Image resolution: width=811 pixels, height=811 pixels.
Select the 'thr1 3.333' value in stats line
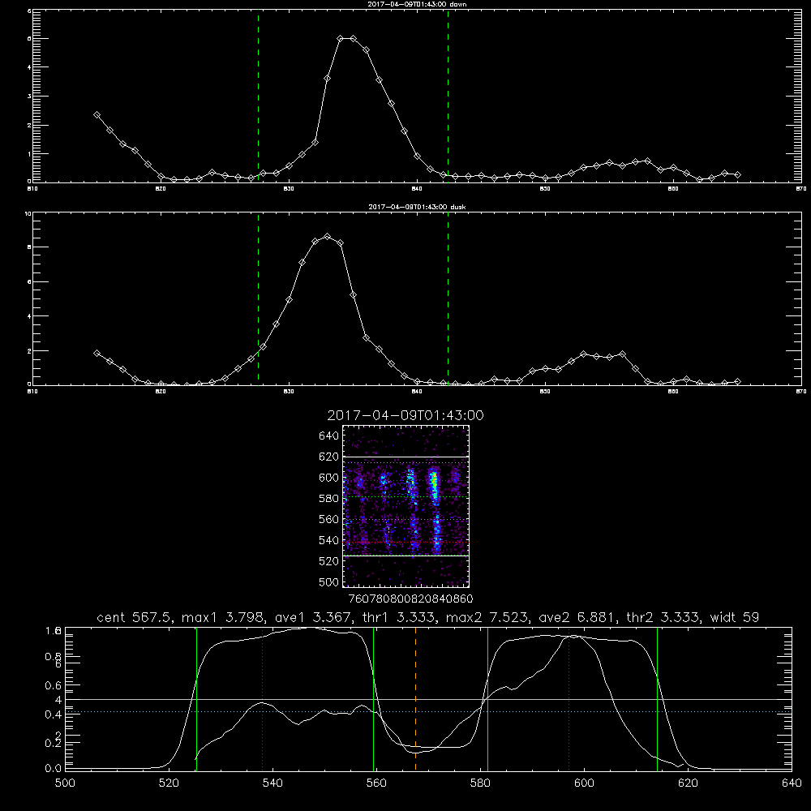398,617
